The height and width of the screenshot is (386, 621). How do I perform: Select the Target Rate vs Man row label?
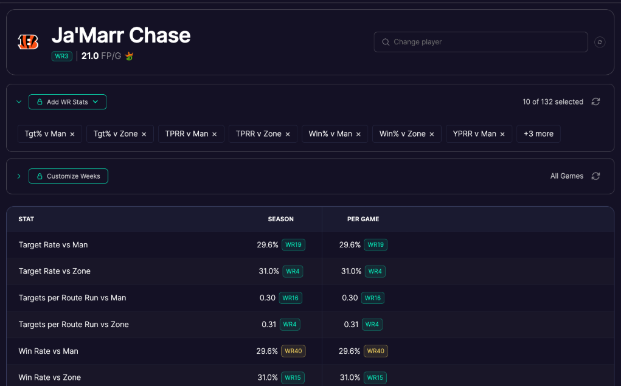coord(53,244)
